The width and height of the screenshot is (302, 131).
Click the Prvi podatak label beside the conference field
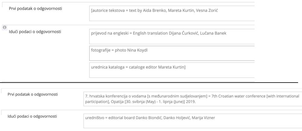(x=33, y=94)
